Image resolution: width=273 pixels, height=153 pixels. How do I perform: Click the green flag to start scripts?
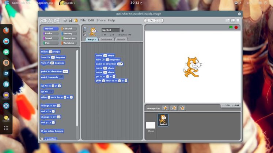pos(231,27)
